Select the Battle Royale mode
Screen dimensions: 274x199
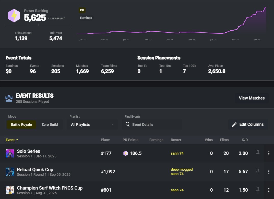coord(21,125)
